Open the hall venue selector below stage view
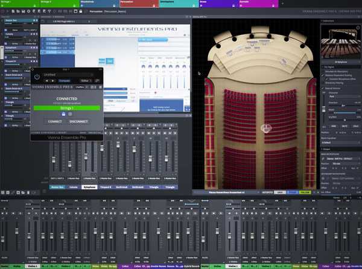 pyautogui.click(x=227, y=192)
